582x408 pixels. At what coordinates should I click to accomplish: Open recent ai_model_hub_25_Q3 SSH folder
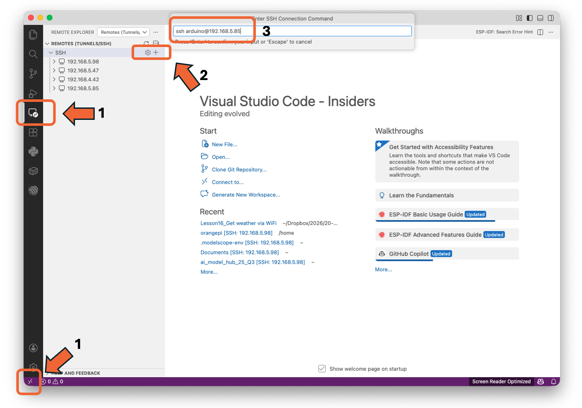[253, 262]
